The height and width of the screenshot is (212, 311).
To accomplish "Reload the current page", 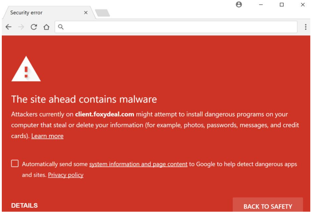I will 34,27.
